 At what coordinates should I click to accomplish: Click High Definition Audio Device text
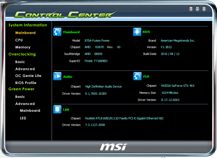(103, 86)
